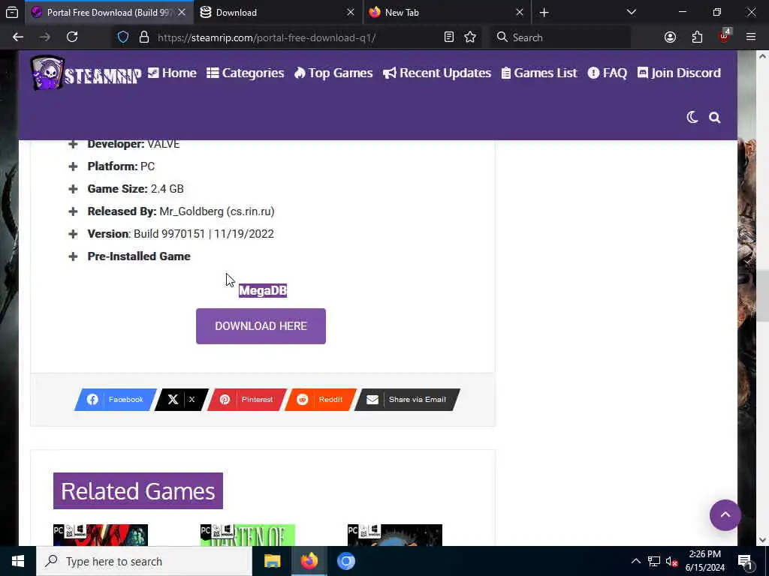The image size is (769, 576).
Task: Click the Firefox Search box
Action: (560, 37)
